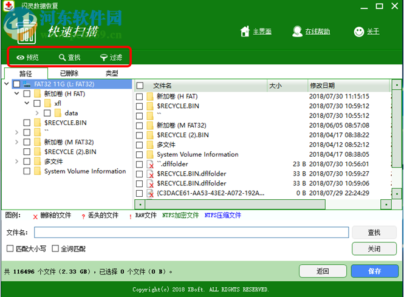404x297 pixels.
Task: Click the file list scroll-right arrow
Action: point(386,205)
